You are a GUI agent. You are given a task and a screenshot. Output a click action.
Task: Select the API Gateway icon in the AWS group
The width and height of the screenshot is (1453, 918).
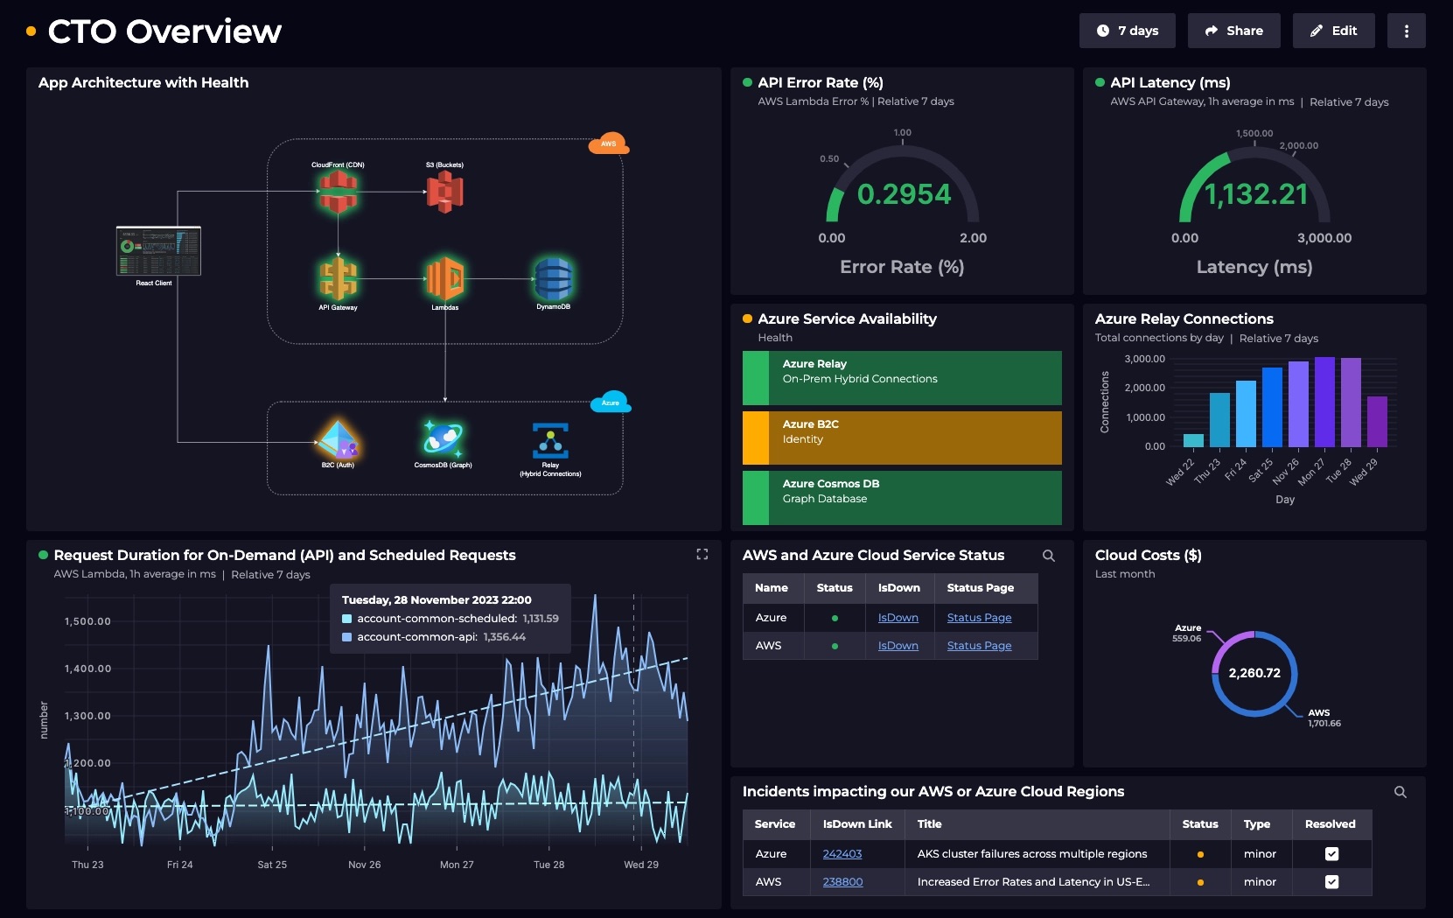coord(338,280)
